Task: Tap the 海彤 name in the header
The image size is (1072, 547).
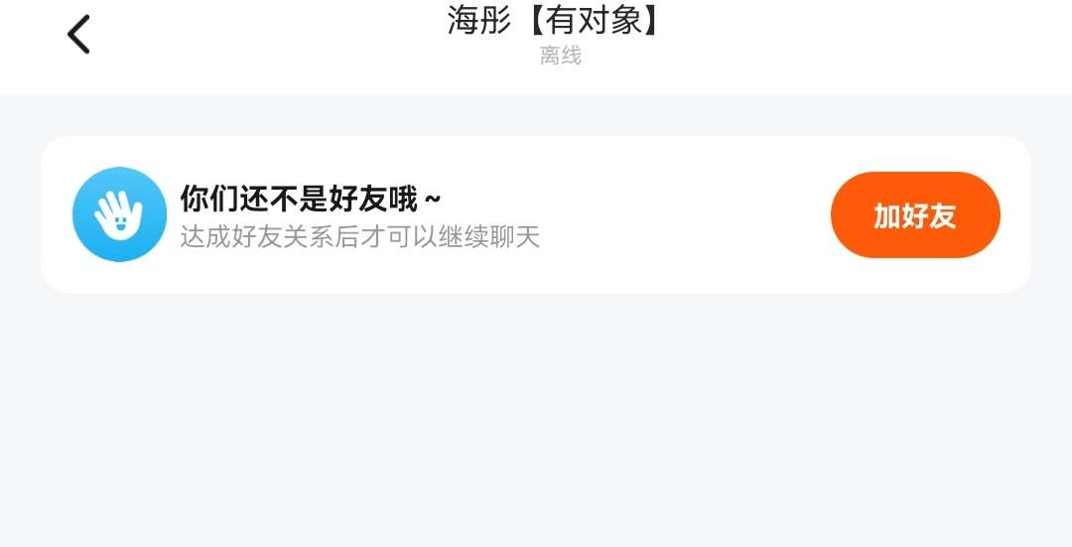Action: pos(480,20)
